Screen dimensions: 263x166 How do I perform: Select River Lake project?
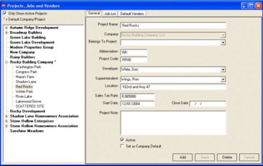tap(24, 96)
